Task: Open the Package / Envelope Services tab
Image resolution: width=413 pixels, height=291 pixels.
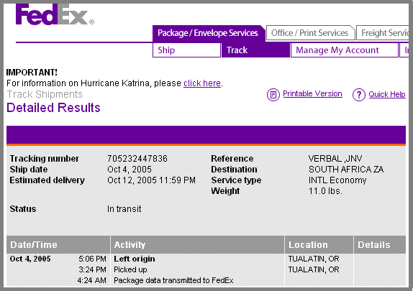Action: point(209,33)
